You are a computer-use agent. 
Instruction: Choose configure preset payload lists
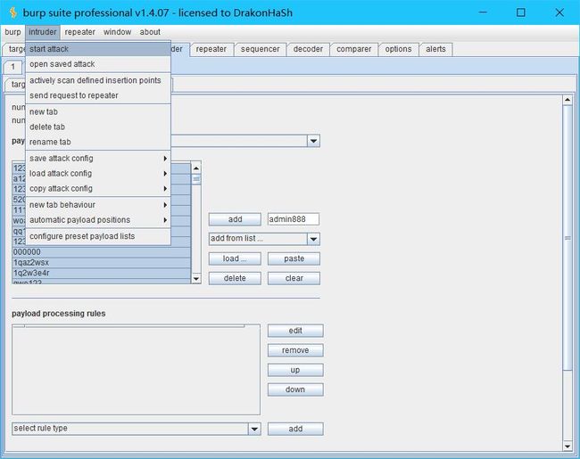coord(98,236)
